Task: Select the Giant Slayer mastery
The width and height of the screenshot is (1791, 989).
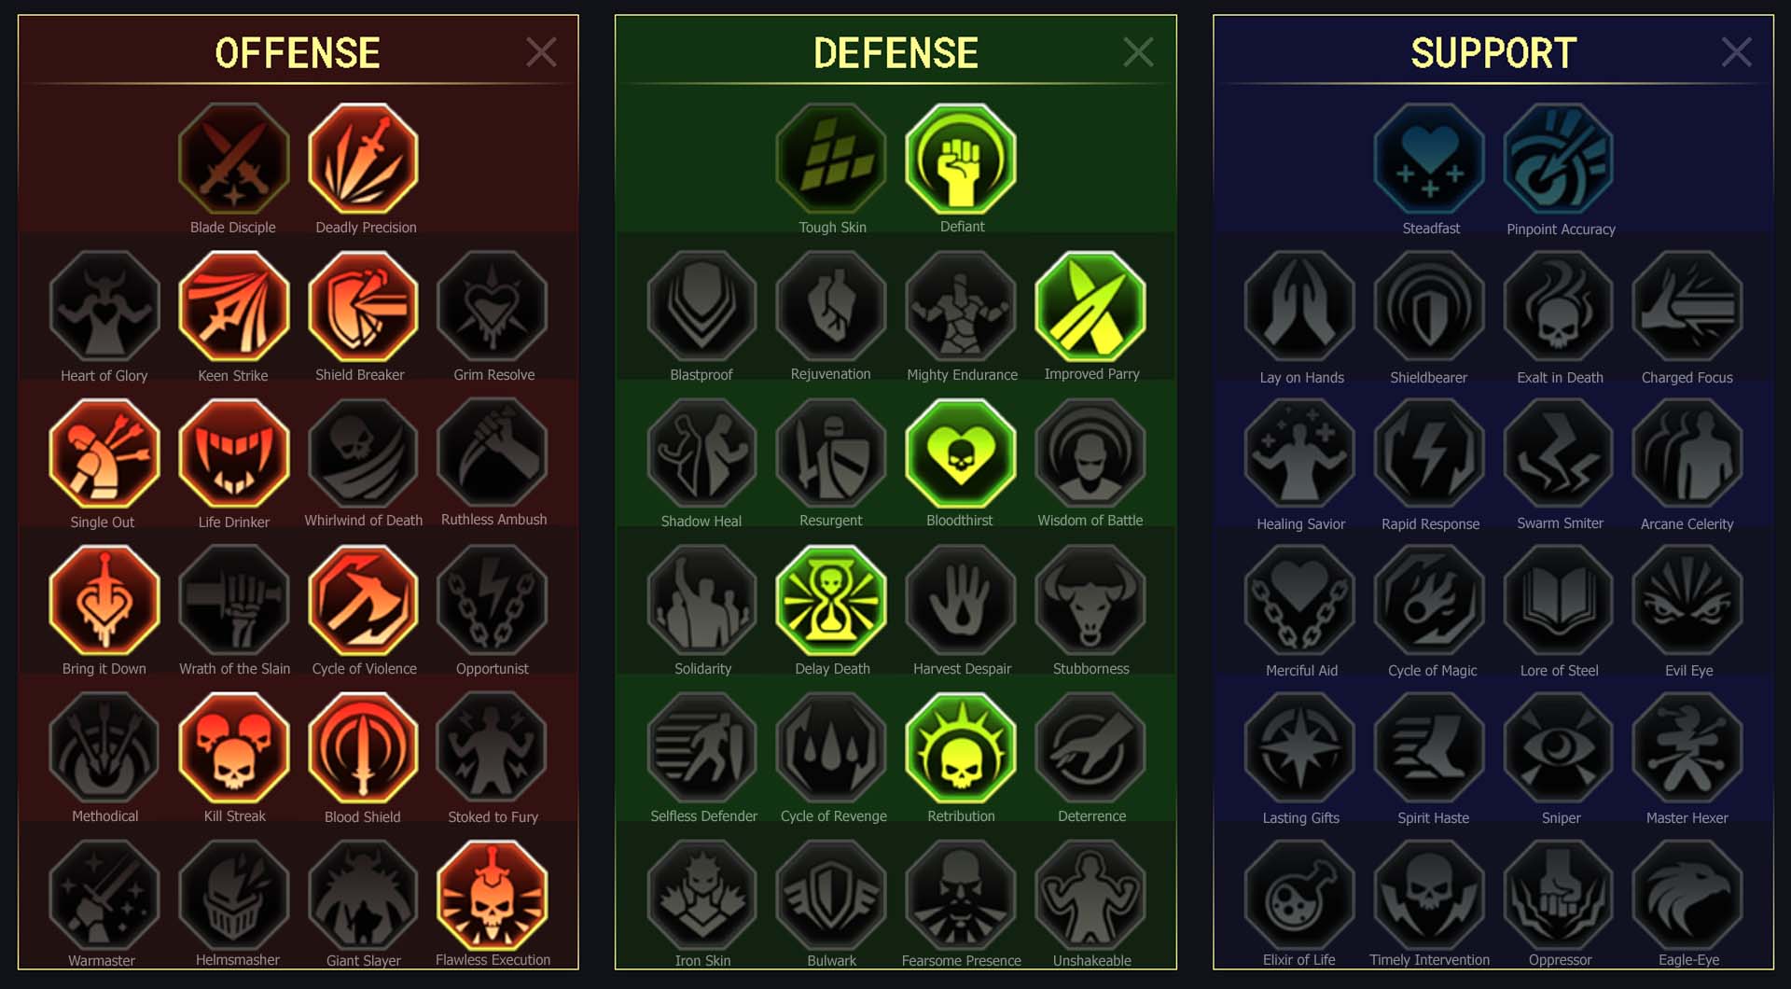Action: tap(363, 896)
